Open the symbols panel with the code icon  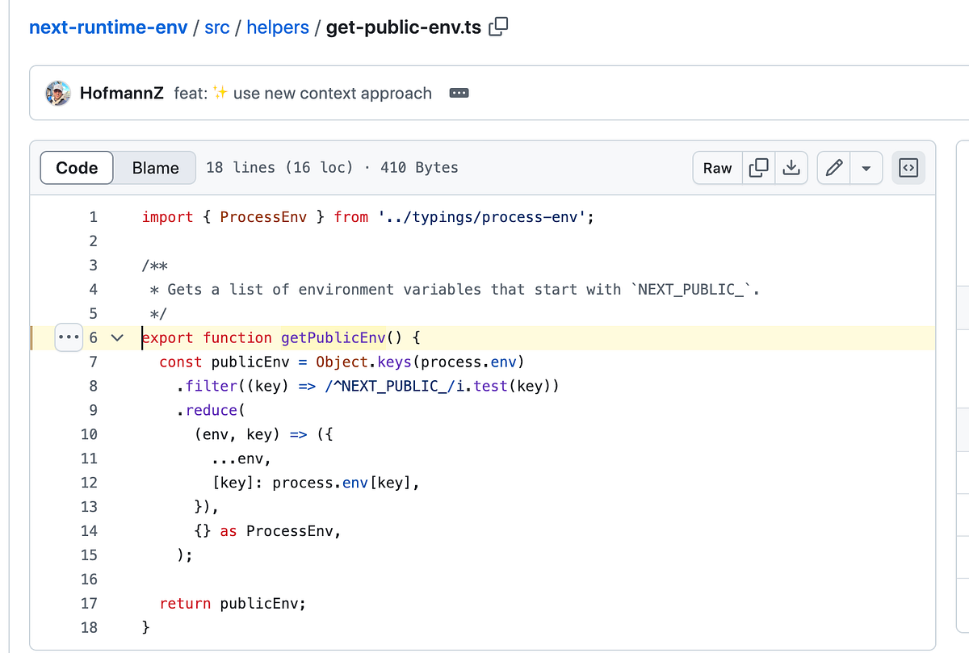(x=908, y=168)
